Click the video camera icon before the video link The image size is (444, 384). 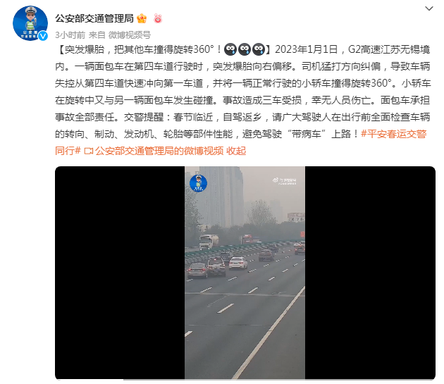pos(88,151)
